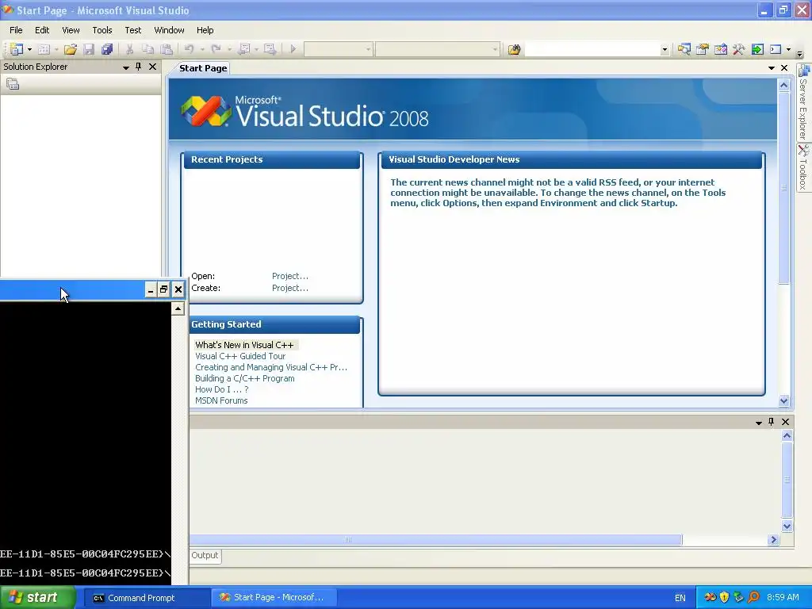Screen dimensions: 812x609
Task: Click the Windows start button
Action: point(38,598)
